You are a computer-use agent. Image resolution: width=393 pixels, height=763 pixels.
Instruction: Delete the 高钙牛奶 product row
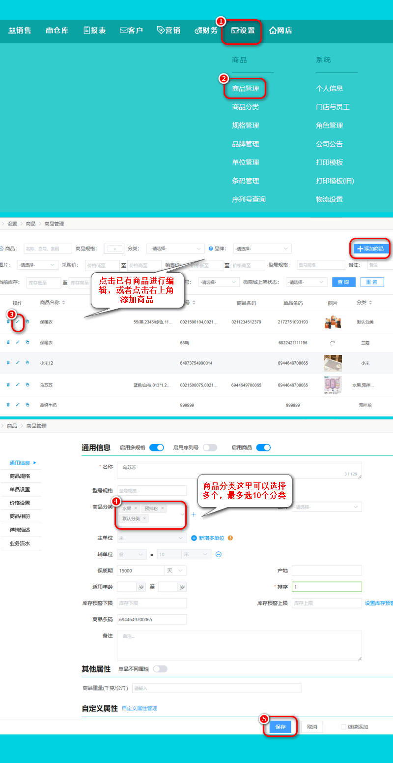coord(8,405)
